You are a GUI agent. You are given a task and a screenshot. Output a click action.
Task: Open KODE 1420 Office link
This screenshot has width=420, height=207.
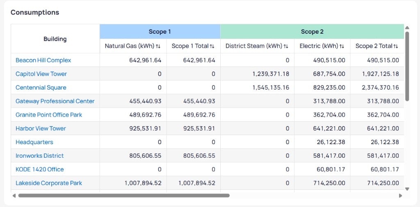pyautogui.click(x=40, y=170)
